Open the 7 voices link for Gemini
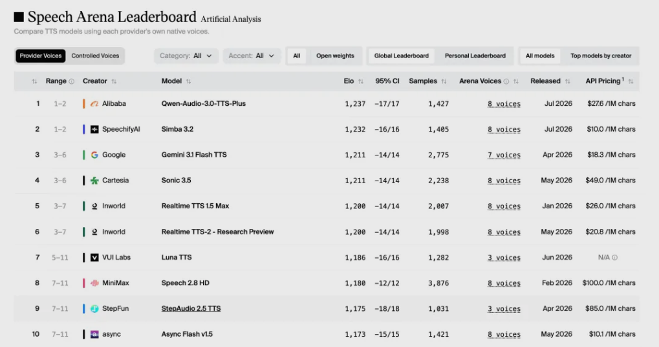 click(504, 155)
